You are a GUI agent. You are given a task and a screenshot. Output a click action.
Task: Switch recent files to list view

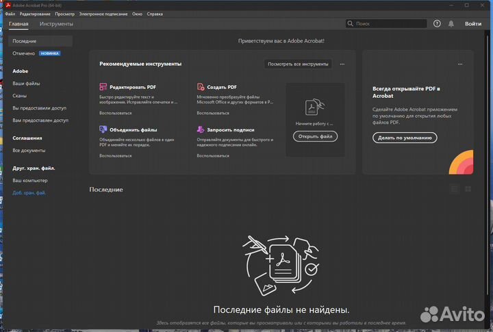click(x=455, y=189)
